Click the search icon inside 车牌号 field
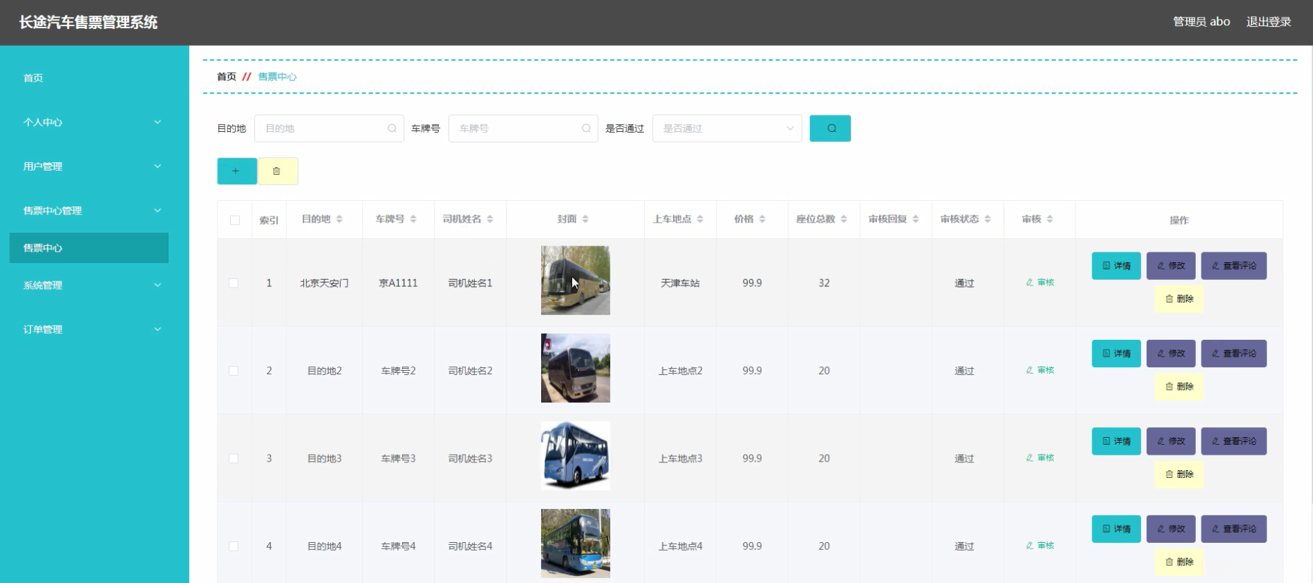The height and width of the screenshot is (583, 1313). pyautogui.click(x=586, y=128)
